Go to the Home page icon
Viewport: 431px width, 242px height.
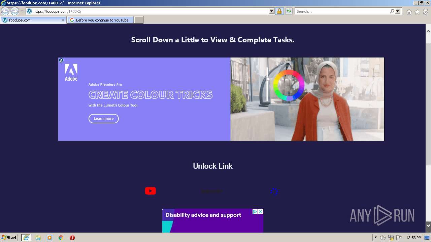[x=409, y=11]
